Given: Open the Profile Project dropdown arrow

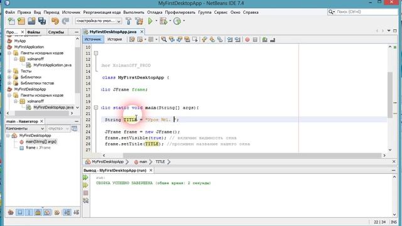Looking at the screenshot, I should click(x=183, y=21).
